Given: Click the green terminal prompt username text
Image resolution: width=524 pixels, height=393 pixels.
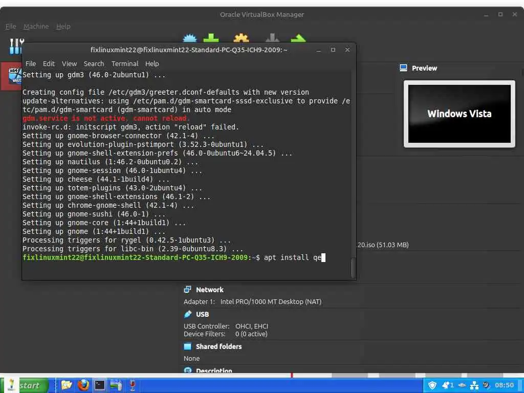Looking at the screenshot, I should pos(136,257).
